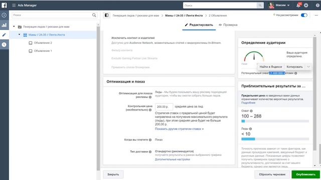
Task: Focus the control price 200,00 р. field
Action: [x=164, y=106]
